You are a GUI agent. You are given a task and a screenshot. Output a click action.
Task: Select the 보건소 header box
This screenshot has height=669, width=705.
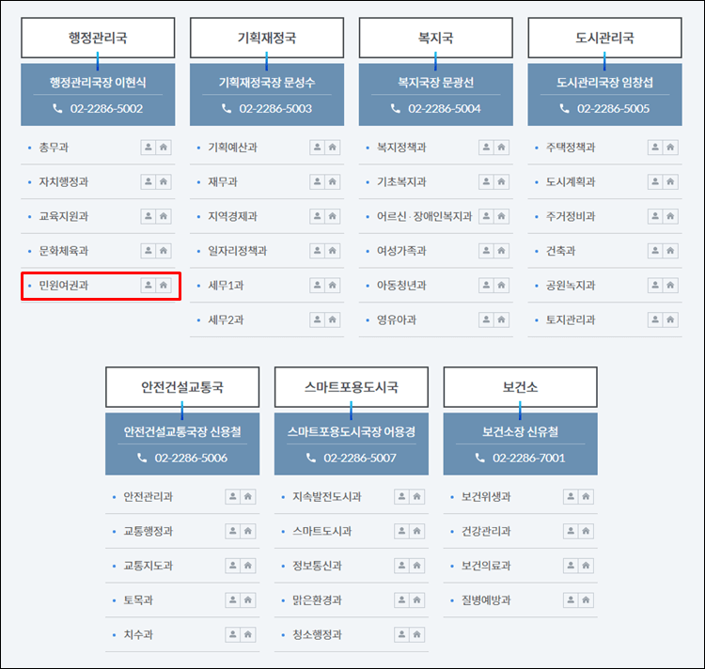coord(521,387)
